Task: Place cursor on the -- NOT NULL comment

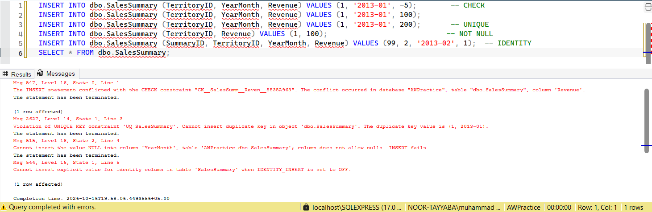Action: [x=469, y=33]
